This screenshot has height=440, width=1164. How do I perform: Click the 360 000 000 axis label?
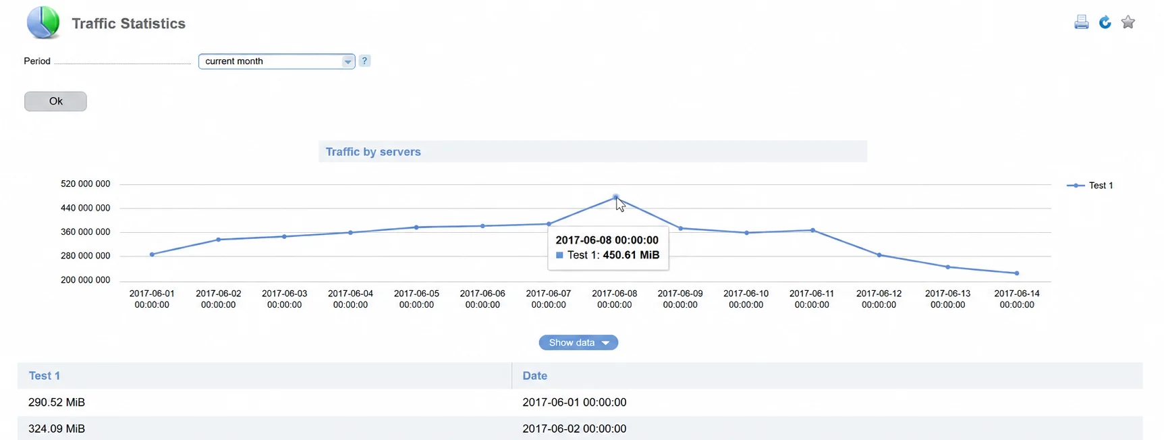coord(85,231)
